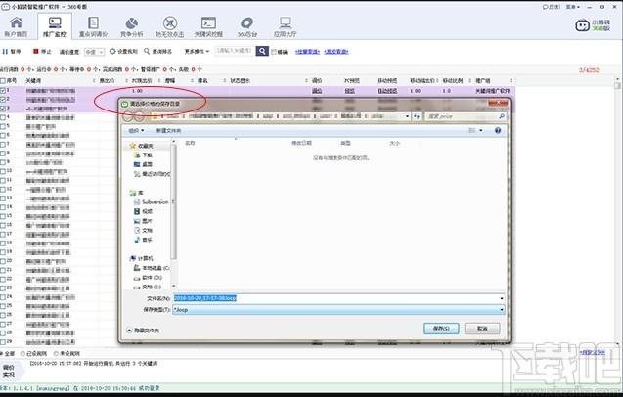This screenshot has height=397, width=623.
Task: Uncheck the row 1 keyword checkbox
Action: (3, 91)
